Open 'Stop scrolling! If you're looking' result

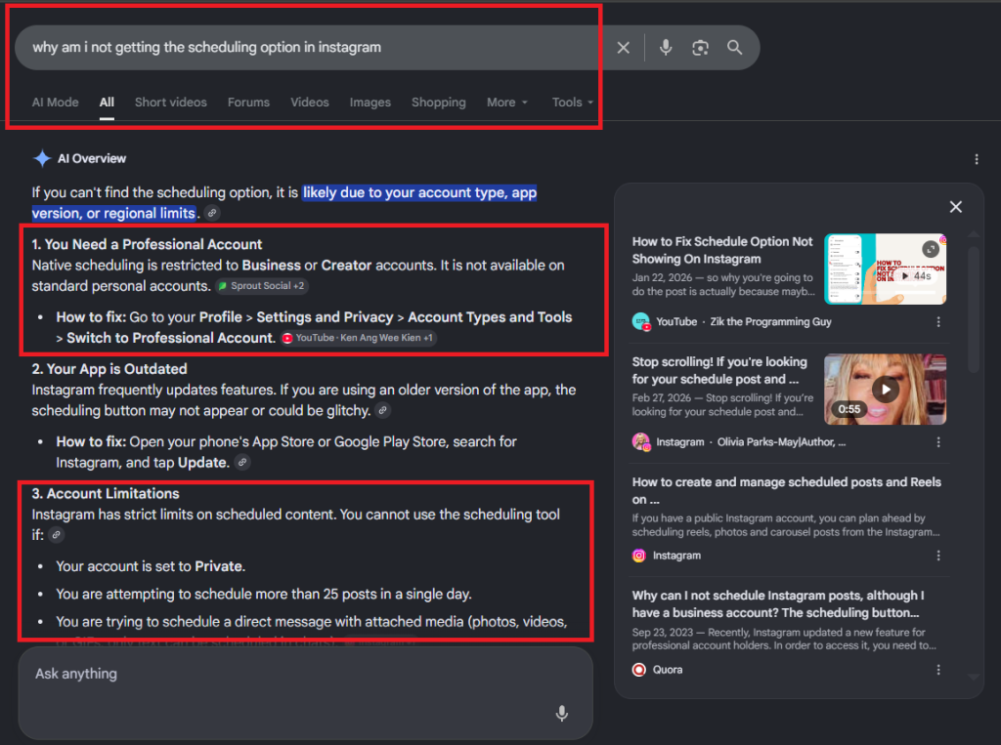[719, 371]
